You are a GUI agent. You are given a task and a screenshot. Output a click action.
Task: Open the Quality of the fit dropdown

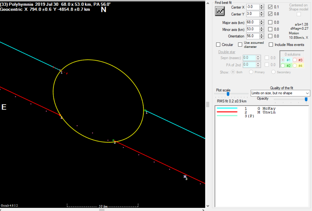[x=280, y=93]
